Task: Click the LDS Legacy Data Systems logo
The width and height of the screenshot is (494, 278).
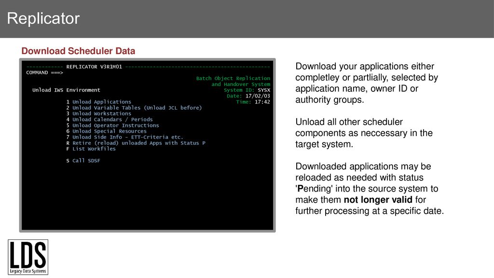Action: point(28,257)
